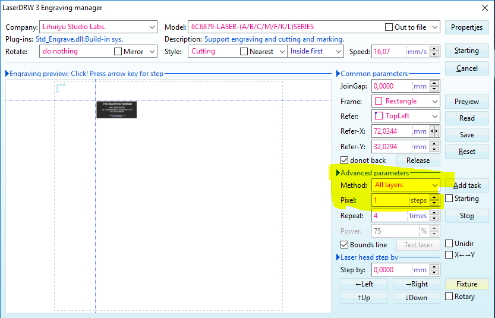
Task: Move laser head with →Right button
Action: click(x=417, y=284)
